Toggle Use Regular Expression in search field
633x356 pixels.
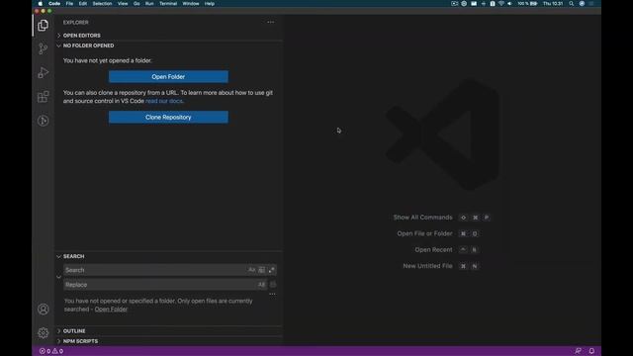pyautogui.click(x=271, y=270)
